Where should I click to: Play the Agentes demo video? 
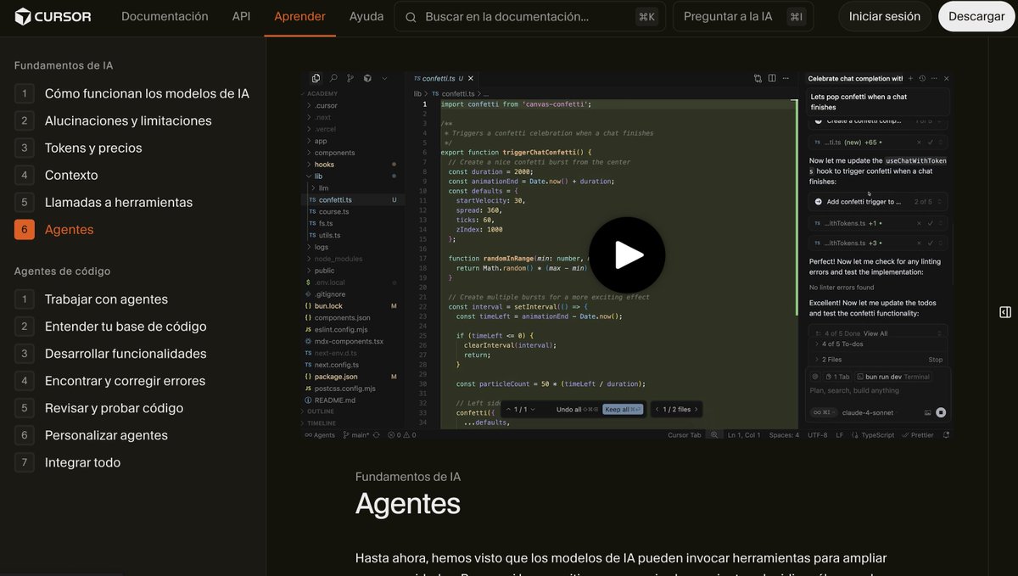[x=627, y=255]
